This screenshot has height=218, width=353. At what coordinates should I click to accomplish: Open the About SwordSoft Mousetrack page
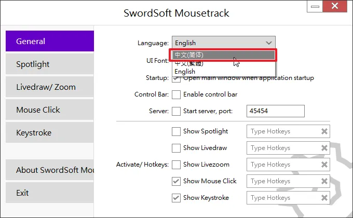tap(50, 170)
